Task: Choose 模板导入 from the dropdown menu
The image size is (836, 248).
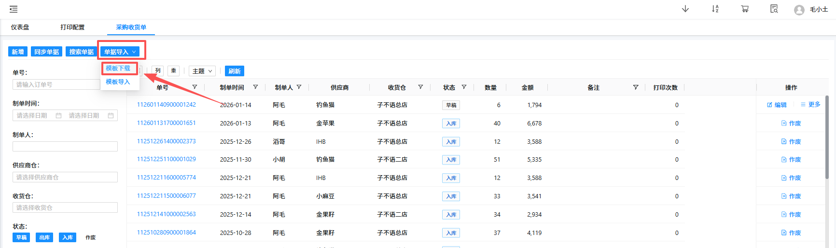Action: tap(118, 82)
